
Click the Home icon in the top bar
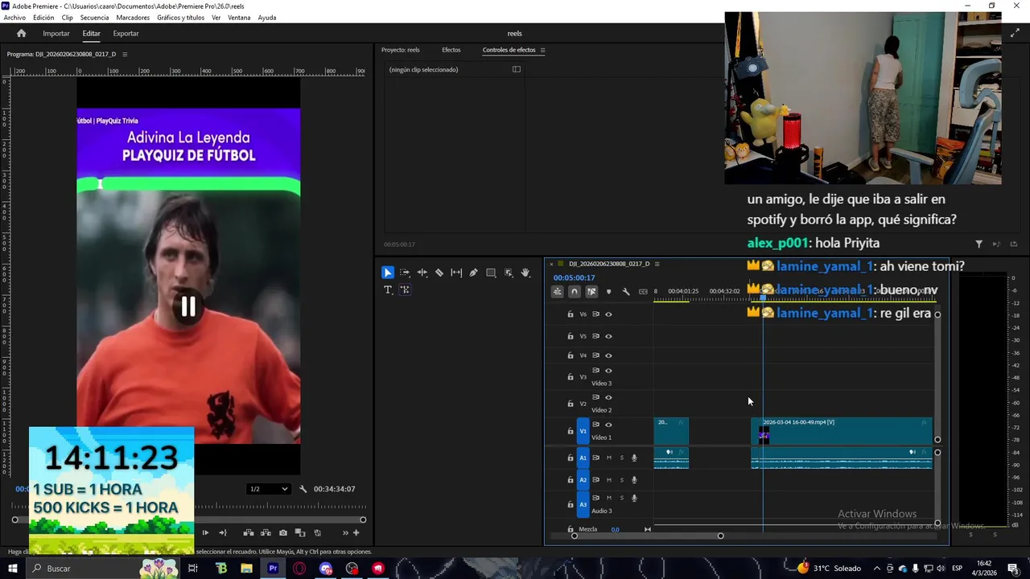tap(22, 33)
